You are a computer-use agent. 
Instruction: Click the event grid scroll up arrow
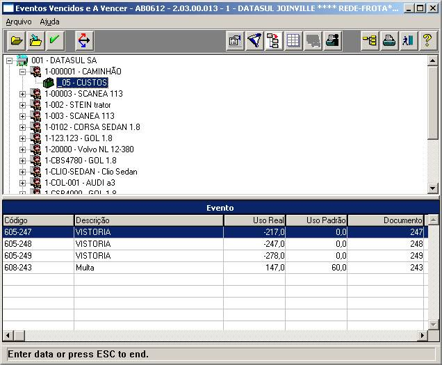[433, 220]
